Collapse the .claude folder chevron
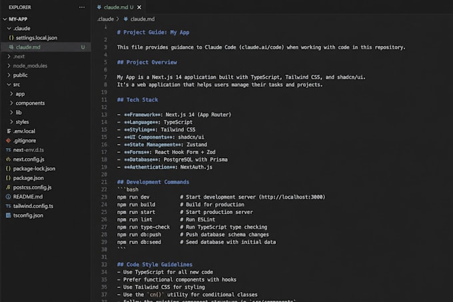Image resolution: width=453 pixels, height=302 pixels. tap(9, 28)
